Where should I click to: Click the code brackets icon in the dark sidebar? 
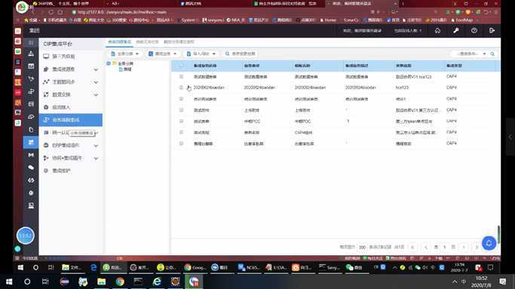point(31,180)
